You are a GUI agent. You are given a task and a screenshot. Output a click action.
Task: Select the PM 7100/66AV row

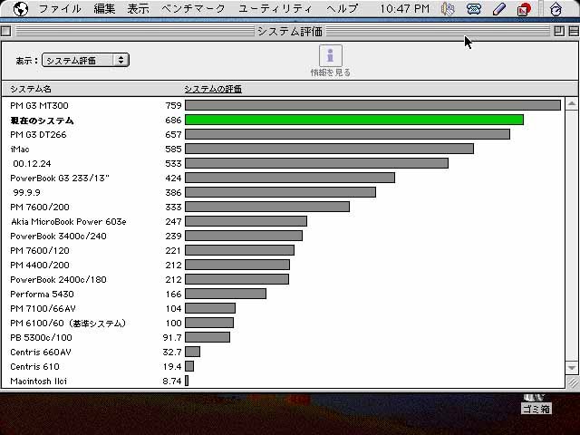click(x=283, y=308)
